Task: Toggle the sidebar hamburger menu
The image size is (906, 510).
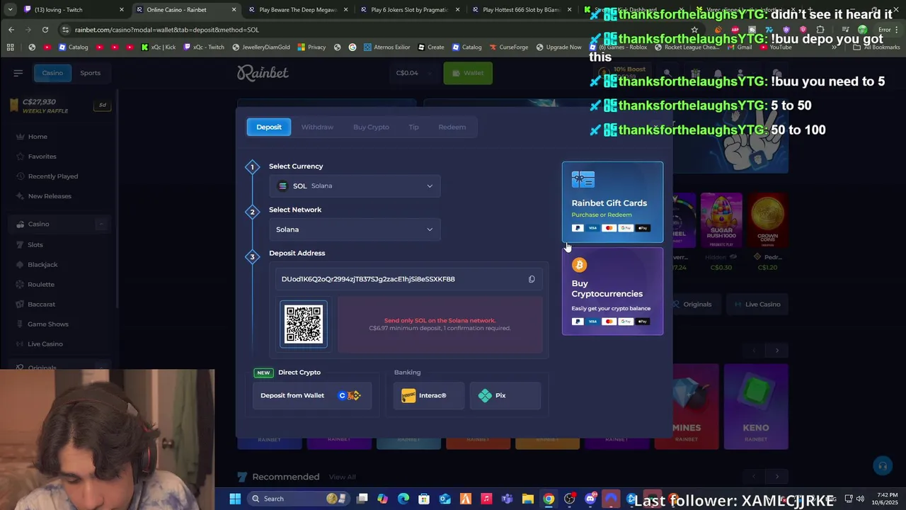Action: (x=18, y=73)
